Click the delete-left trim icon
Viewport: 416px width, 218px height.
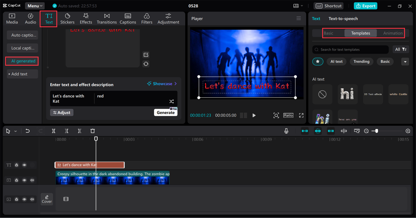pos(67,131)
